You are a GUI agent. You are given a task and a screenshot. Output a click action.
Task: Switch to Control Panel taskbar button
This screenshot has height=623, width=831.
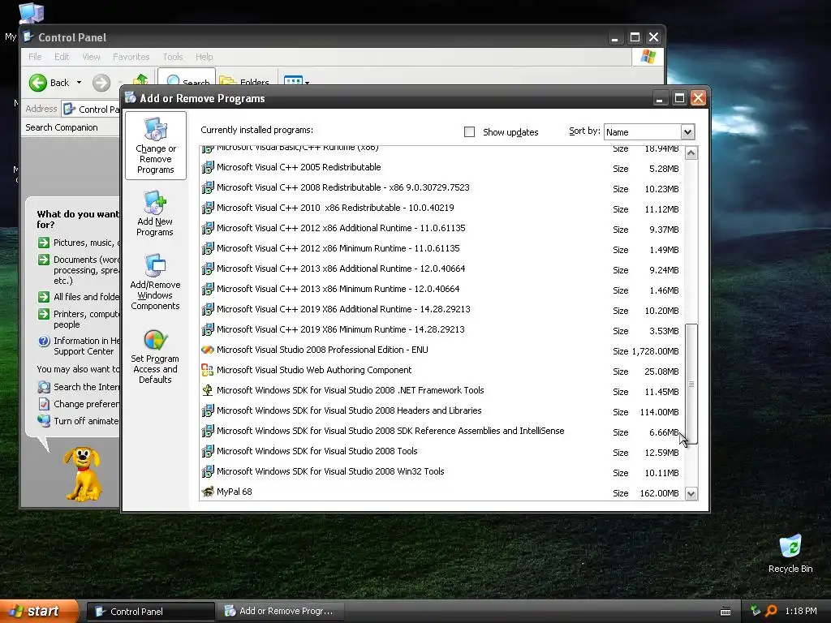point(150,612)
